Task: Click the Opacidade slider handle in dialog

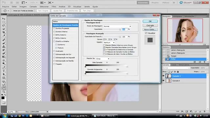Action: (120, 29)
